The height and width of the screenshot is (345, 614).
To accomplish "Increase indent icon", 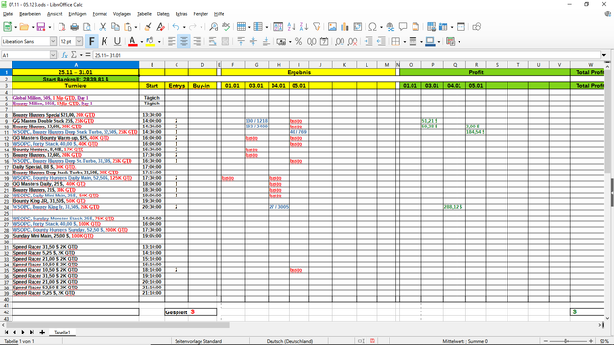I will (367, 41).
